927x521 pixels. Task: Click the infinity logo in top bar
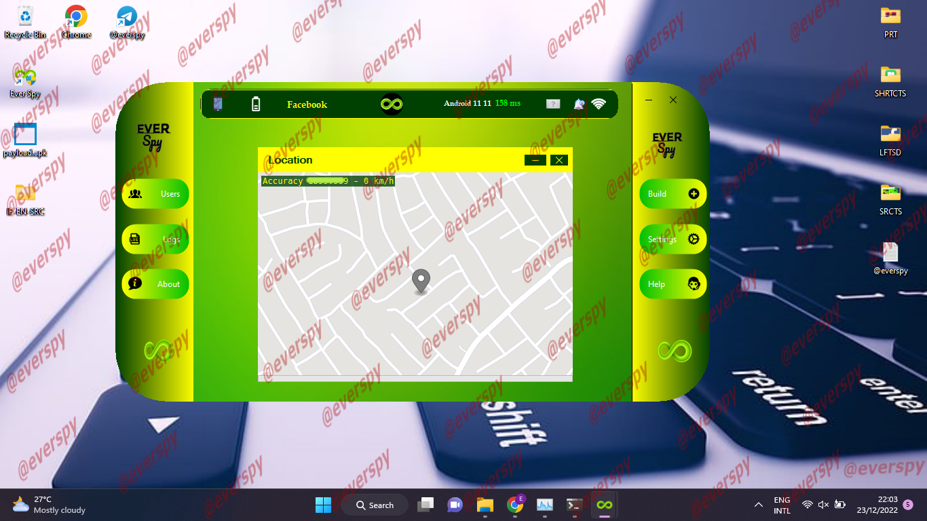[x=392, y=104]
